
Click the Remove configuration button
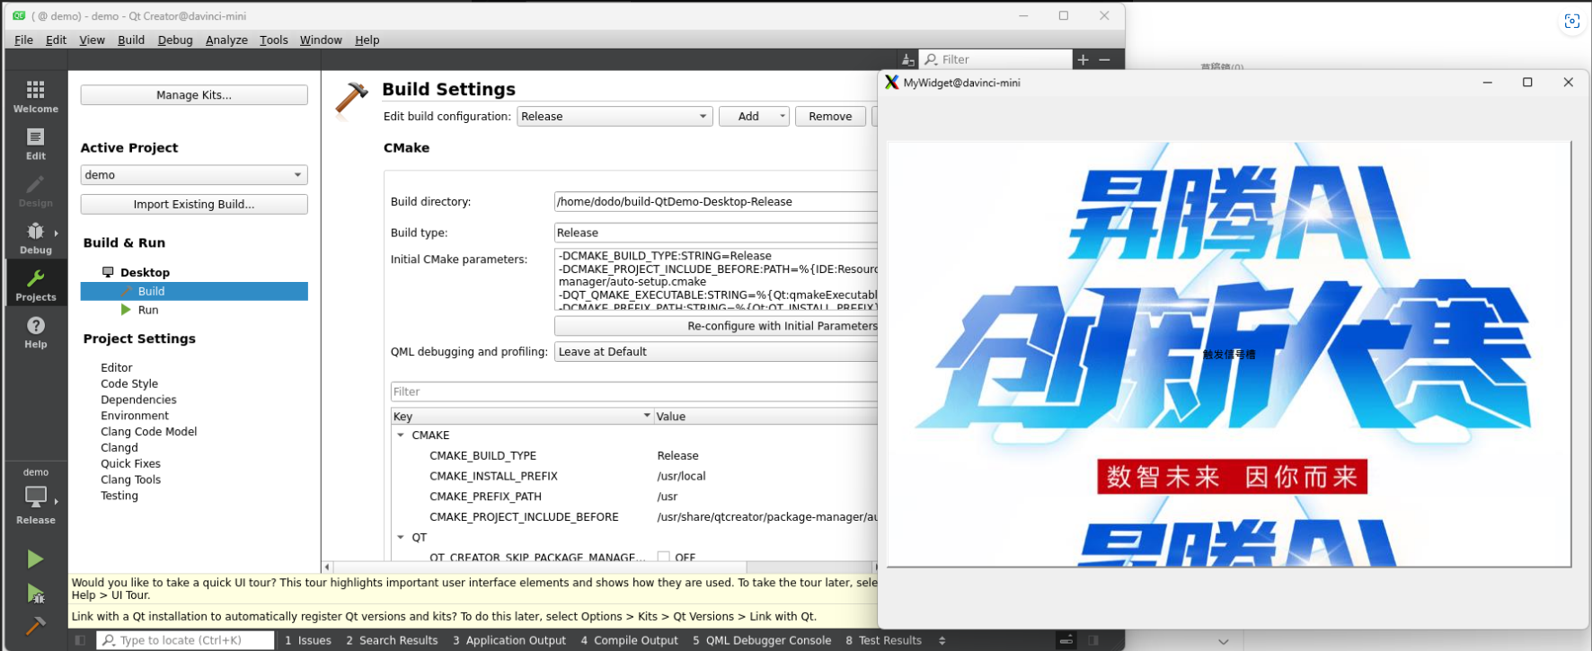coord(830,117)
